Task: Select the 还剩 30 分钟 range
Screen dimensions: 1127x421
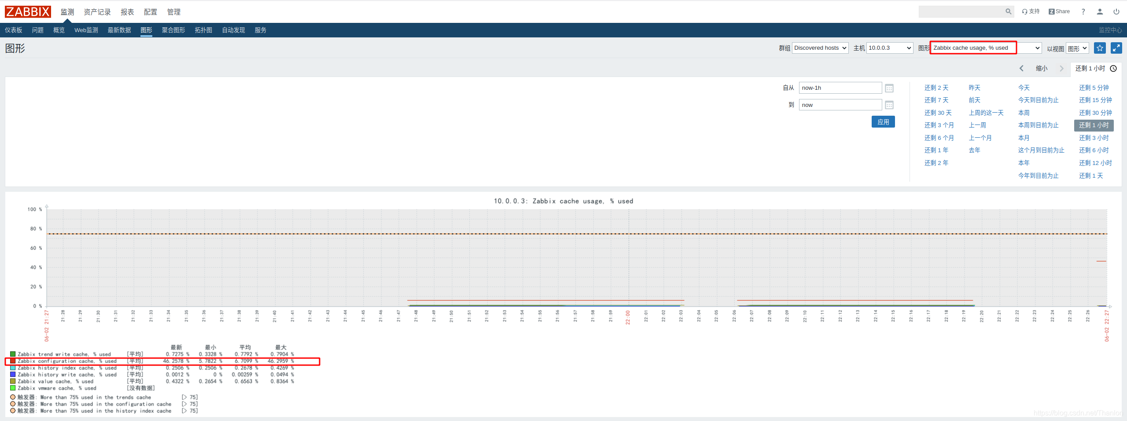Action: click(x=1095, y=113)
